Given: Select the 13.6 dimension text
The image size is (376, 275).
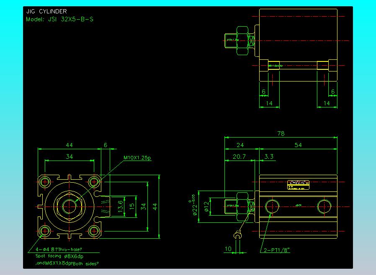Looking at the screenshot, I should tap(121, 206).
